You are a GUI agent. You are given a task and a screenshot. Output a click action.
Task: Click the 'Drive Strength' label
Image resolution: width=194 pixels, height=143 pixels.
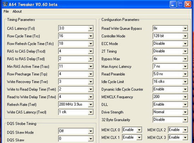coord(112,112)
